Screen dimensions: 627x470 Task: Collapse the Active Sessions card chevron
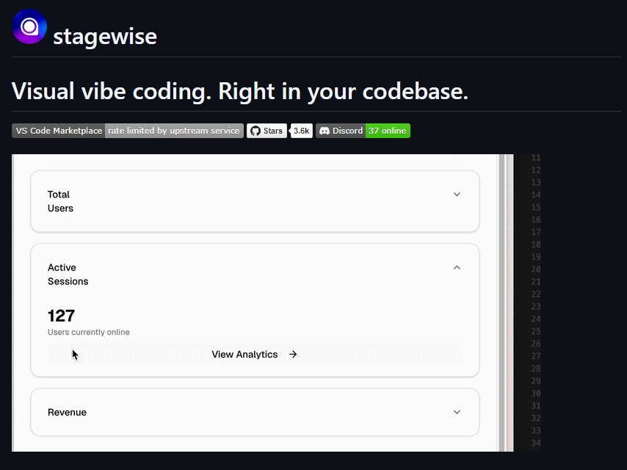(457, 267)
